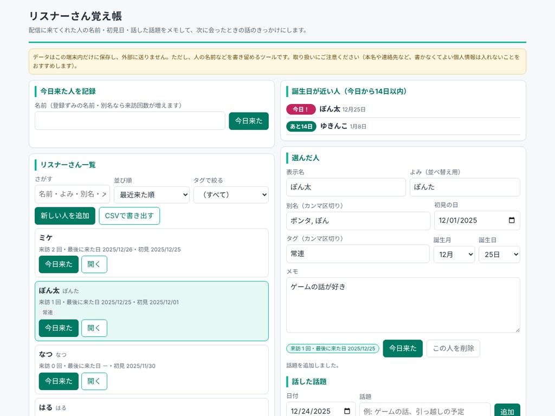Click 今日来た in the 選んだ人 panel
The width and height of the screenshot is (555, 416).
[403, 348]
